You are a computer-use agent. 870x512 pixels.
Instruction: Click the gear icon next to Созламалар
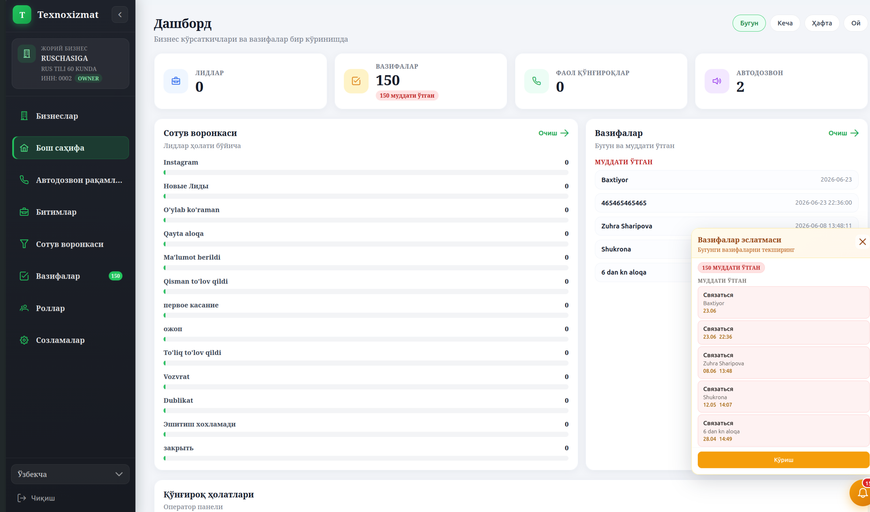click(24, 340)
